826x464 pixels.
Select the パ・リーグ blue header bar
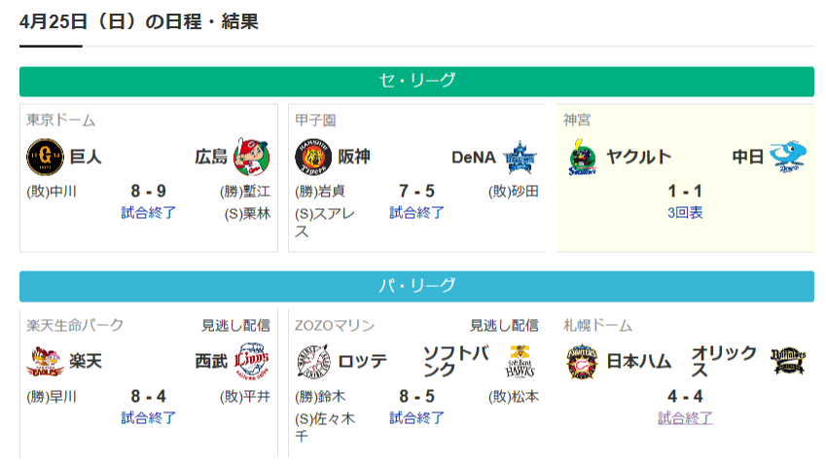(416, 287)
